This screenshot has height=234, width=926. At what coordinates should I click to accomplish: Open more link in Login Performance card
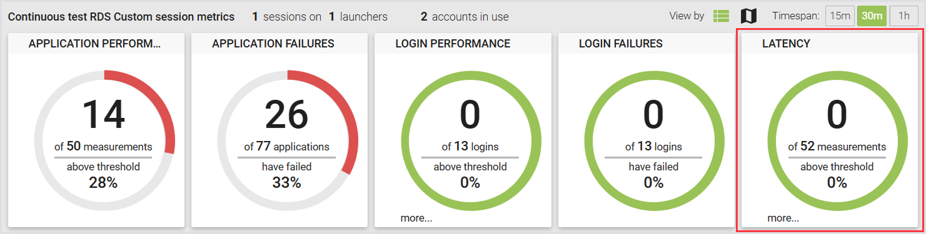(x=416, y=218)
